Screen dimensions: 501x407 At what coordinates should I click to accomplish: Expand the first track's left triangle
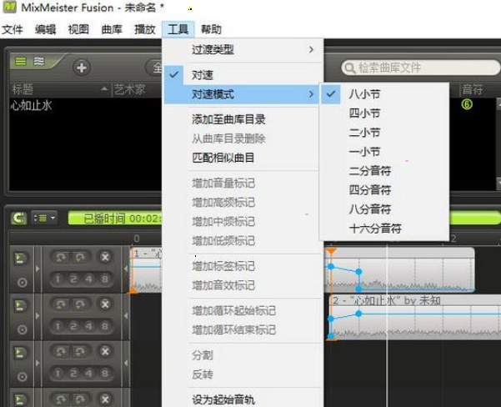pos(38,269)
